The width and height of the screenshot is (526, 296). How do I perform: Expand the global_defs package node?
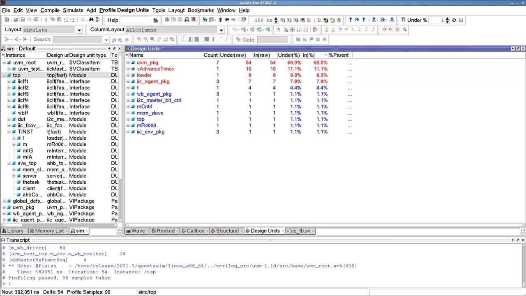(x=4, y=201)
